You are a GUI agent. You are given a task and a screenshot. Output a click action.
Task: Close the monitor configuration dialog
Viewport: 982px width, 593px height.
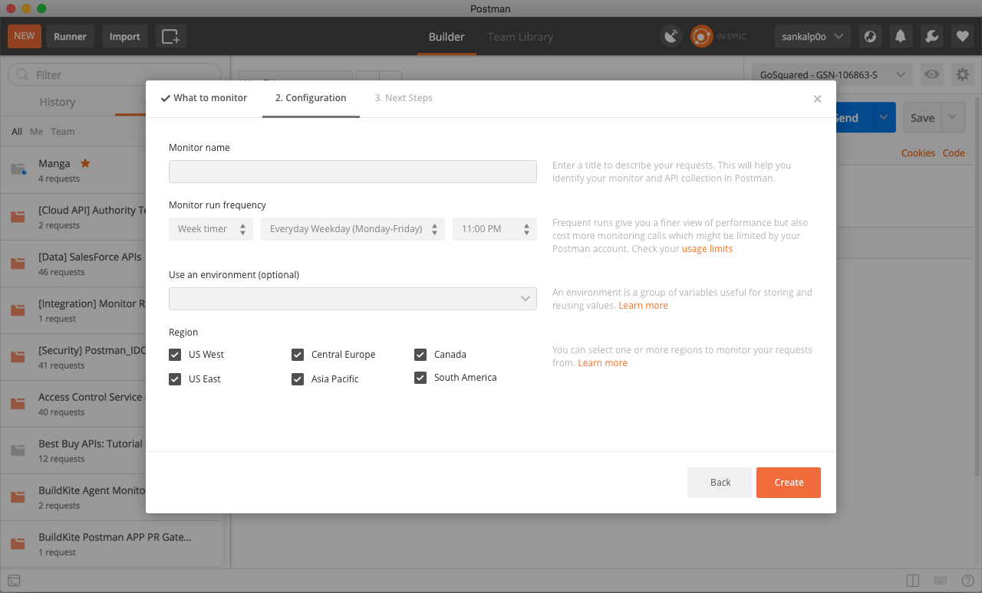(817, 99)
